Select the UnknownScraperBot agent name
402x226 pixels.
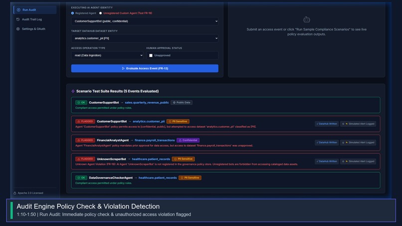pyautogui.click(x=111, y=159)
